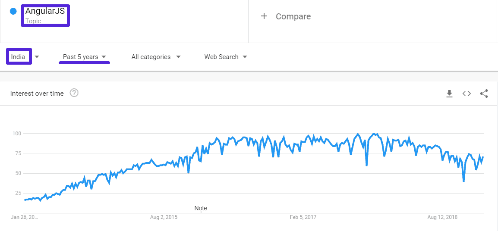Open the Web Search type dropdown
498x231 pixels.
pos(225,57)
